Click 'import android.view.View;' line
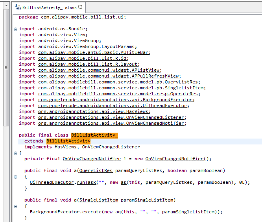The height and width of the screenshot is (222, 262). click(x=53, y=35)
